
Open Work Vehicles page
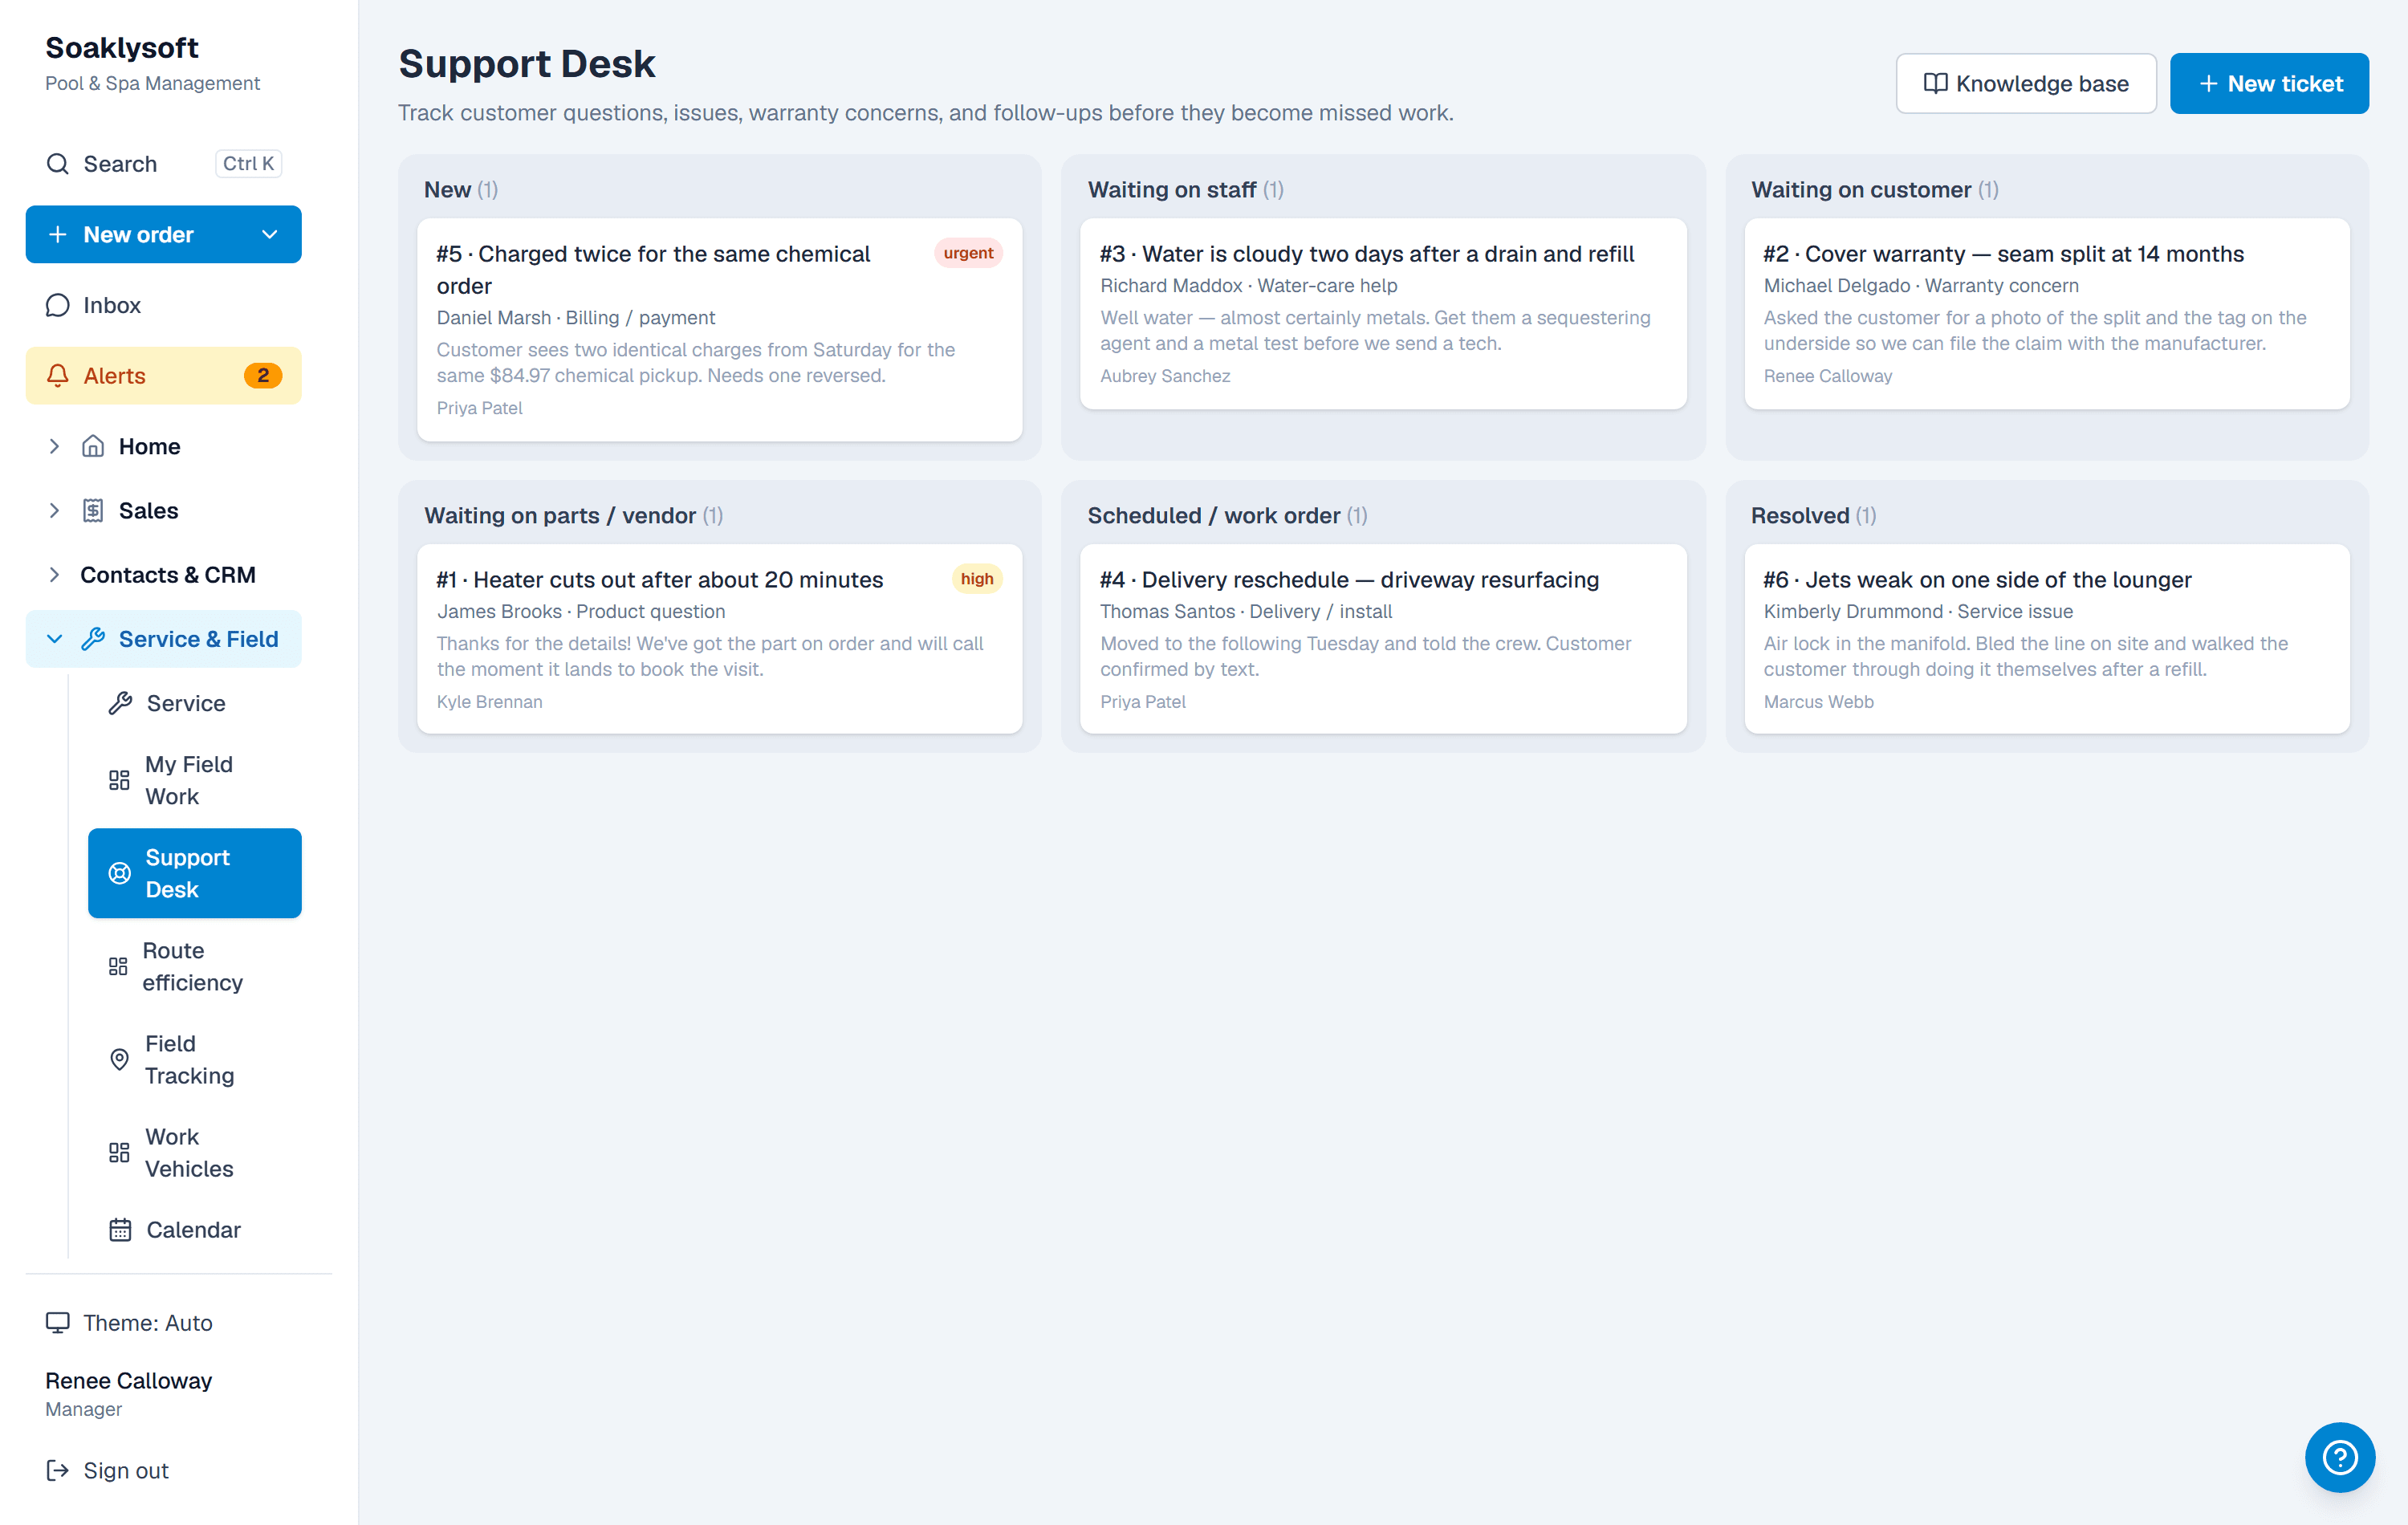point(194,1152)
